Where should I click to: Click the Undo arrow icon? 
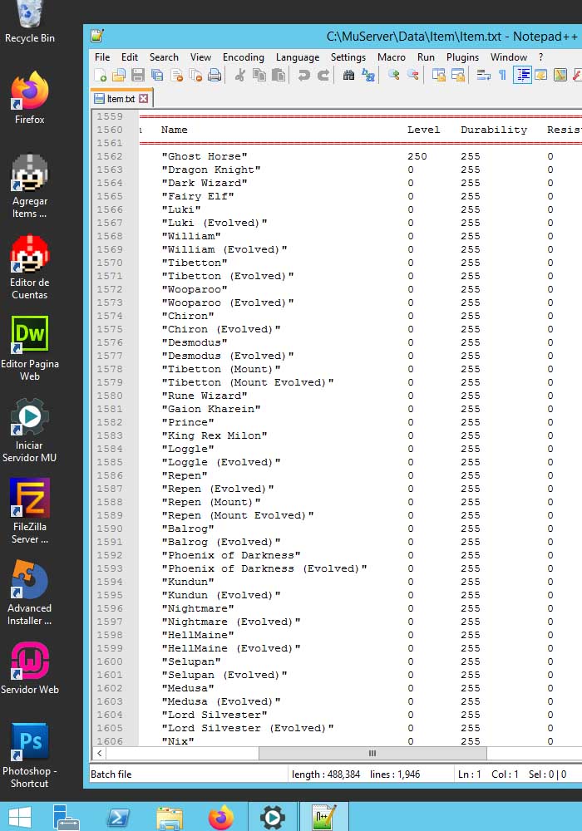[x=303, y=76]
